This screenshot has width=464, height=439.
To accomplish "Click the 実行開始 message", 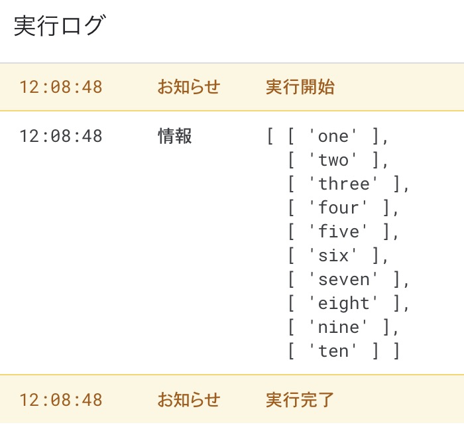I will tap(300, 87).
